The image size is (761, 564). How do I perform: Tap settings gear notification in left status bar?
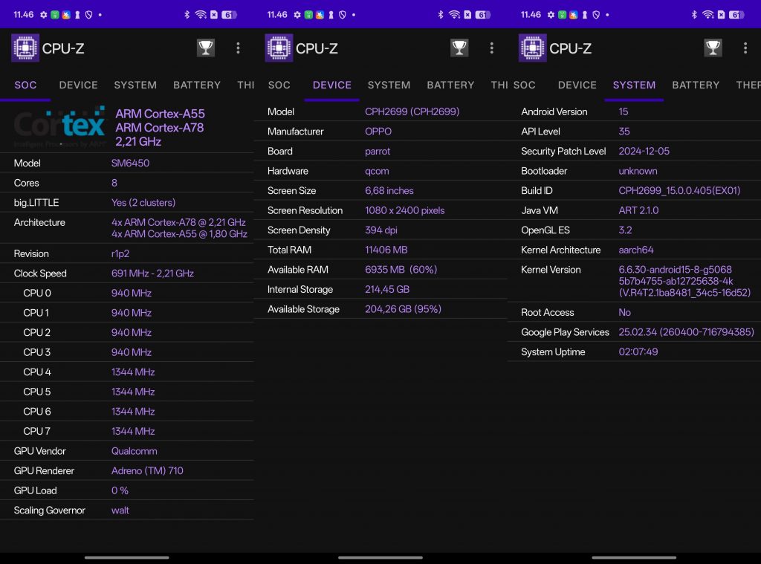click(x=44, y=15)
